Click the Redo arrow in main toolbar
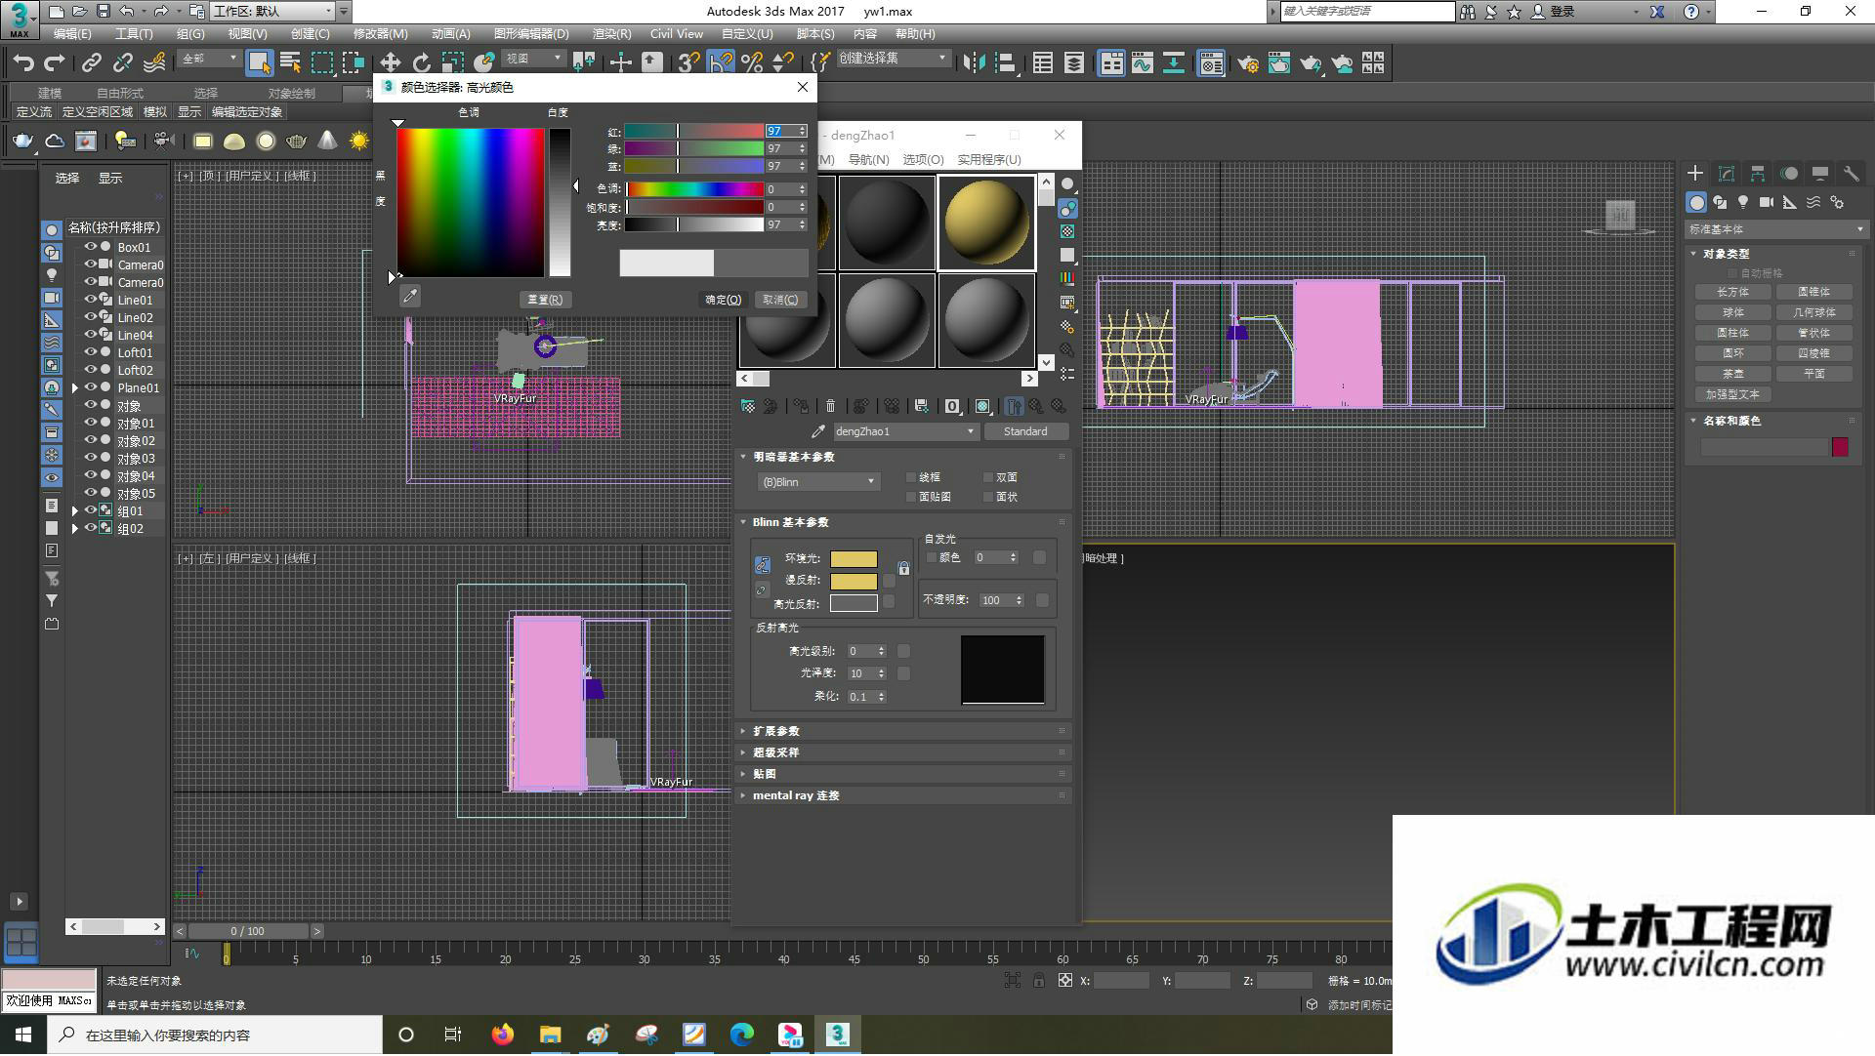The image size is (1875, 1056). click(55, 63)
